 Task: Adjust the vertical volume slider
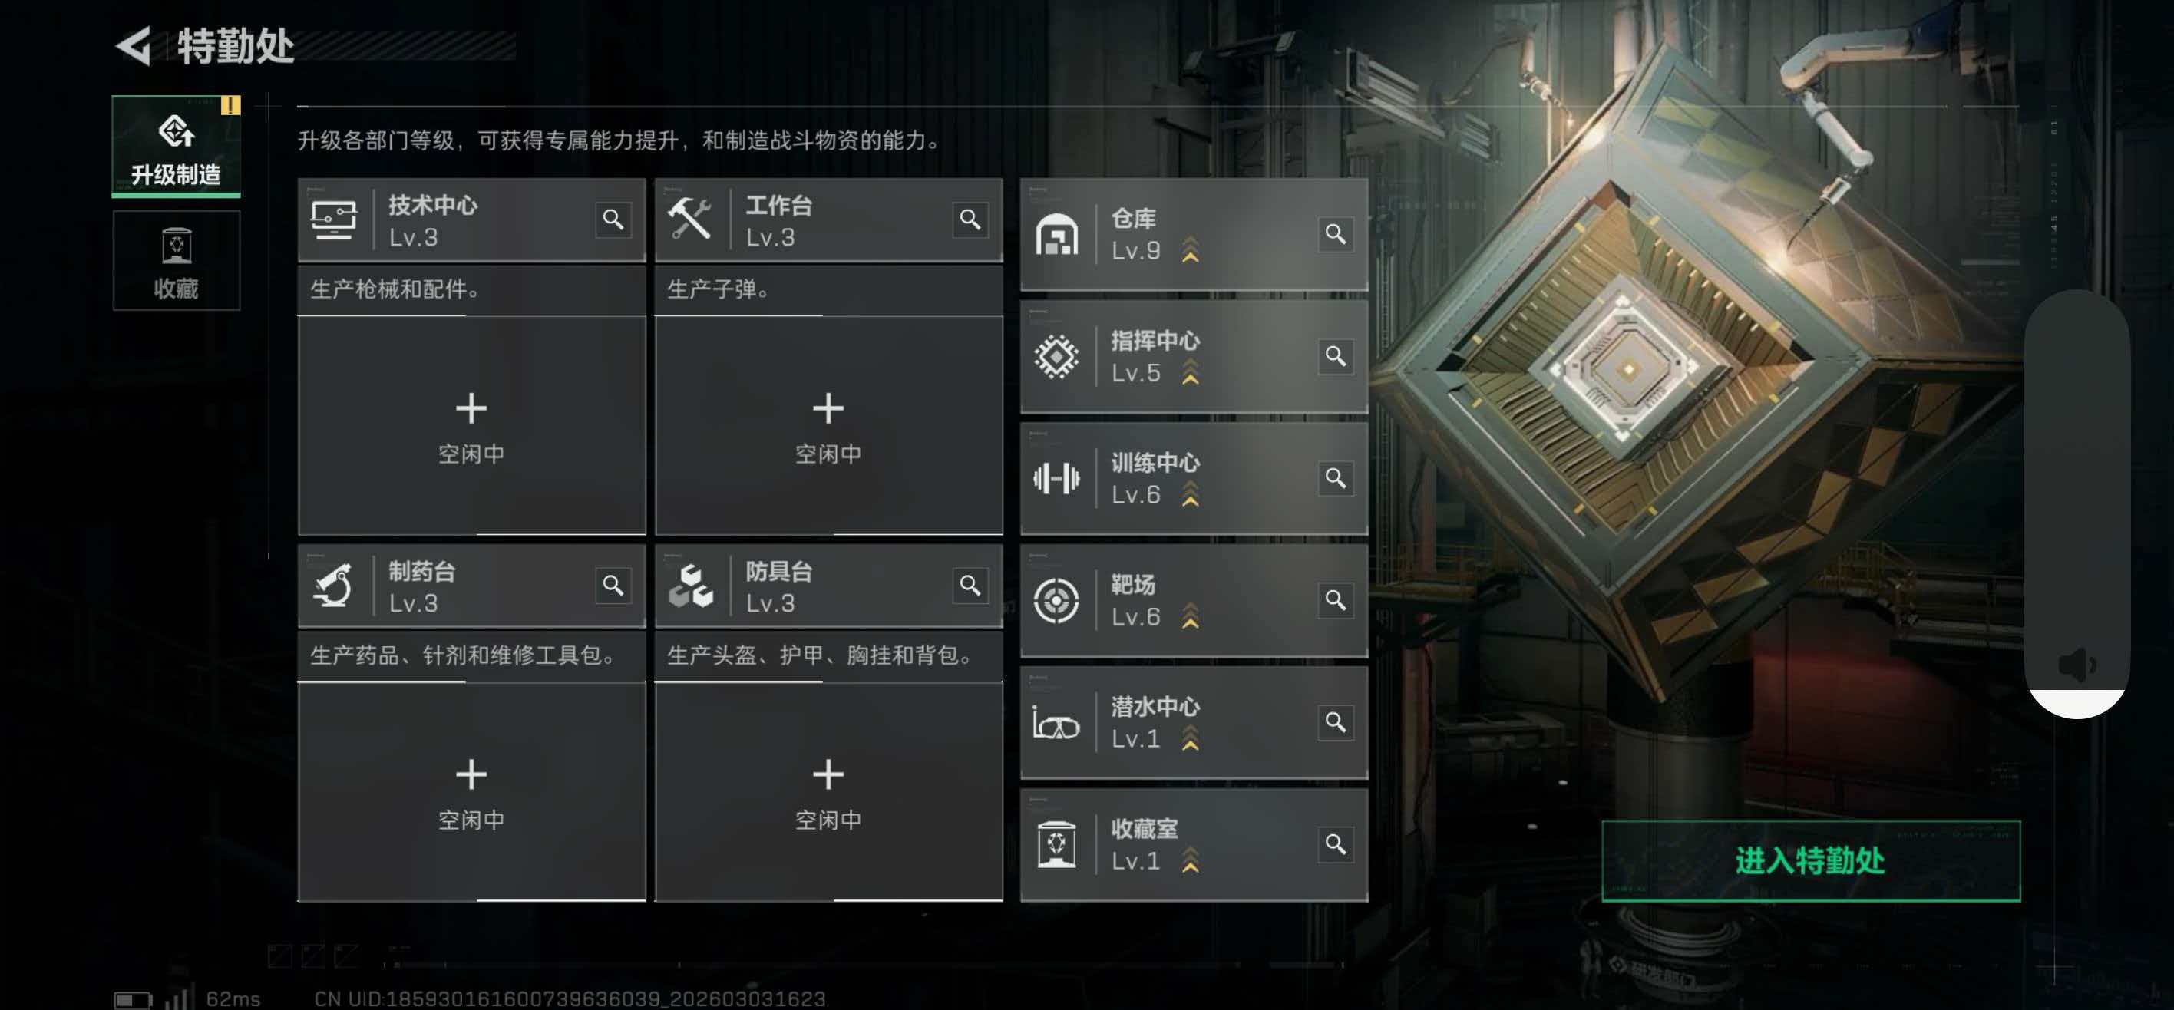pos(2076,504)
